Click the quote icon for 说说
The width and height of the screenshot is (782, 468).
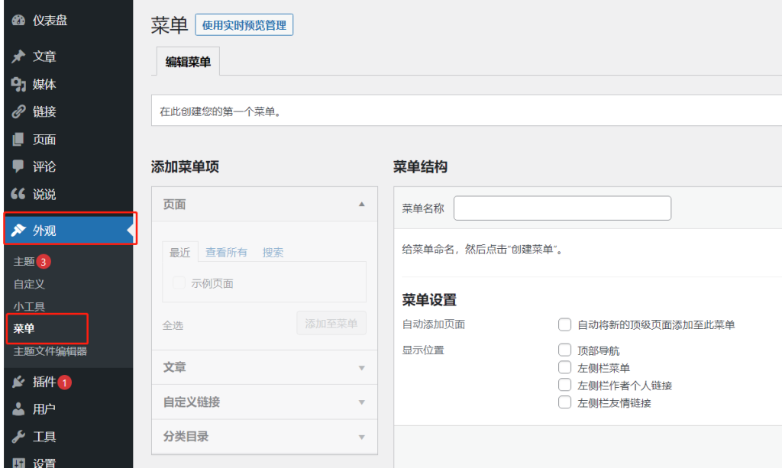tap(19, 195)
